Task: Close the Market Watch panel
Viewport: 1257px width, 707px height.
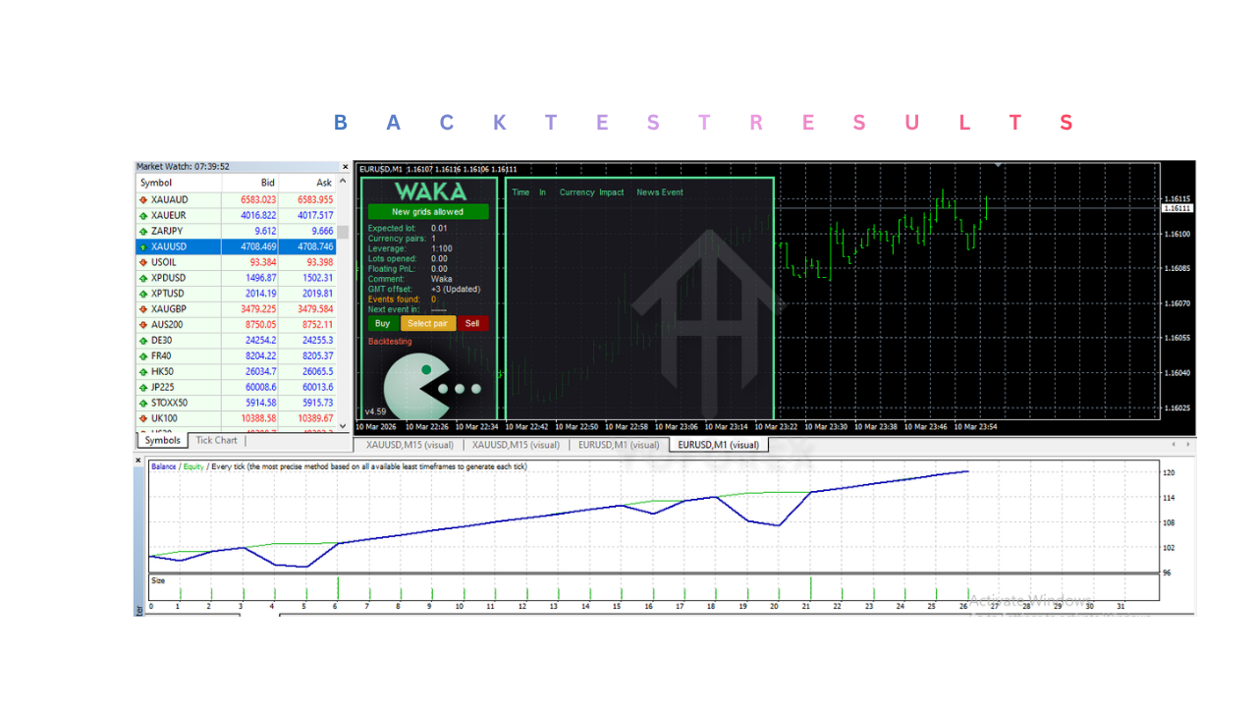Action: coord(345,167)
